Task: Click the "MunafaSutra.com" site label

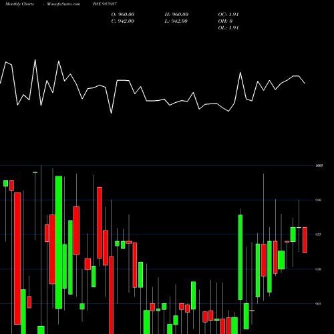Action: coord(63,4)
